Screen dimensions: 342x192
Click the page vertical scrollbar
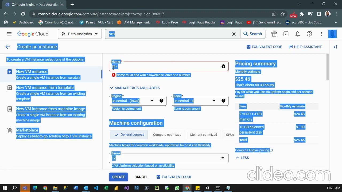pyautogui.click(x=328, y=67)
